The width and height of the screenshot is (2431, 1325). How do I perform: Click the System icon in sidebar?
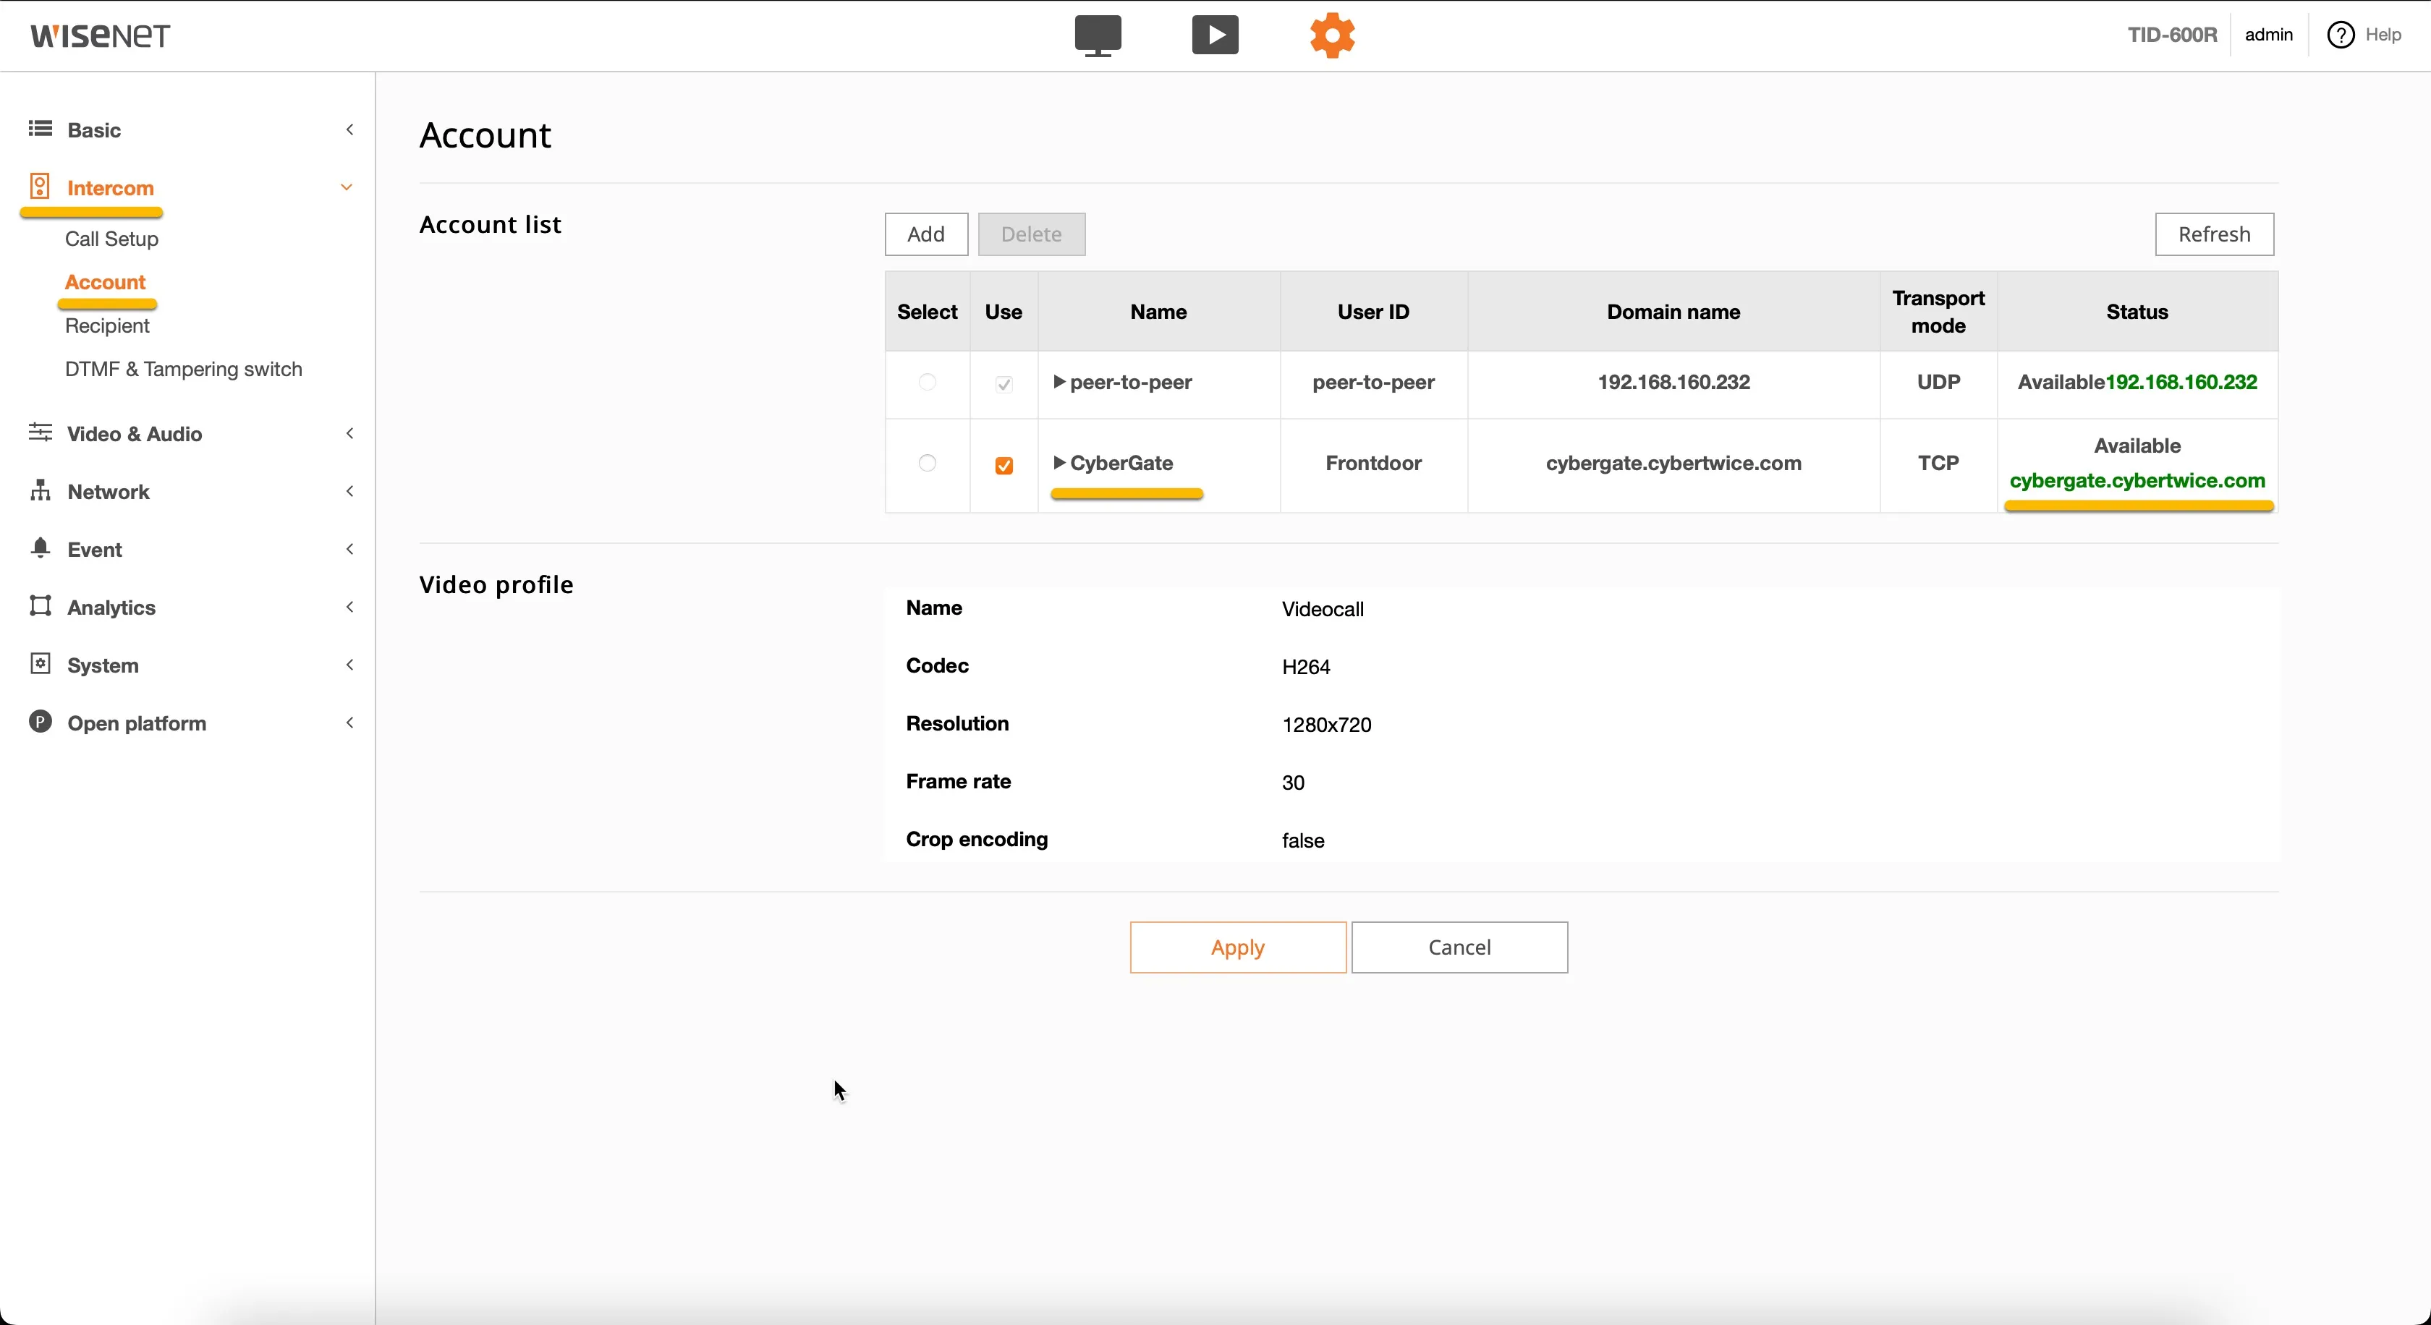pyautogui.click(x=40, y=664)
